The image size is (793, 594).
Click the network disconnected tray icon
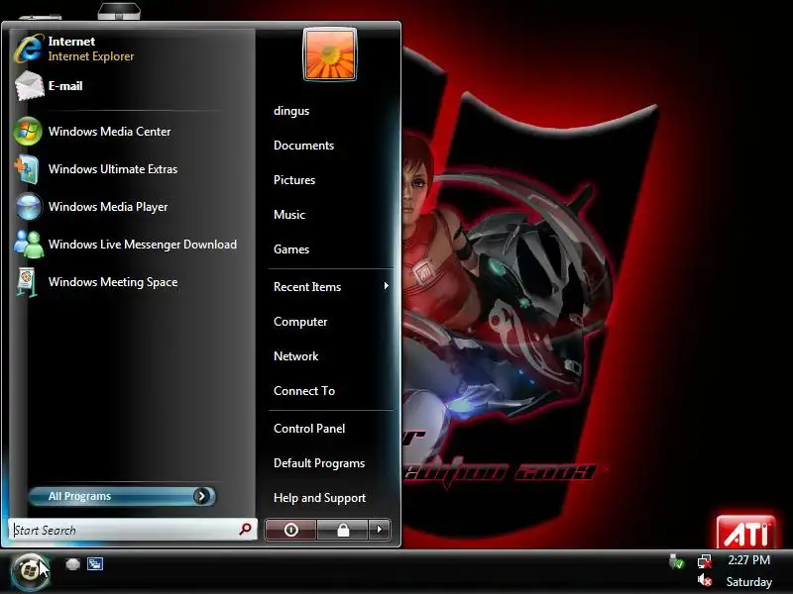click(x=705, y=561)
